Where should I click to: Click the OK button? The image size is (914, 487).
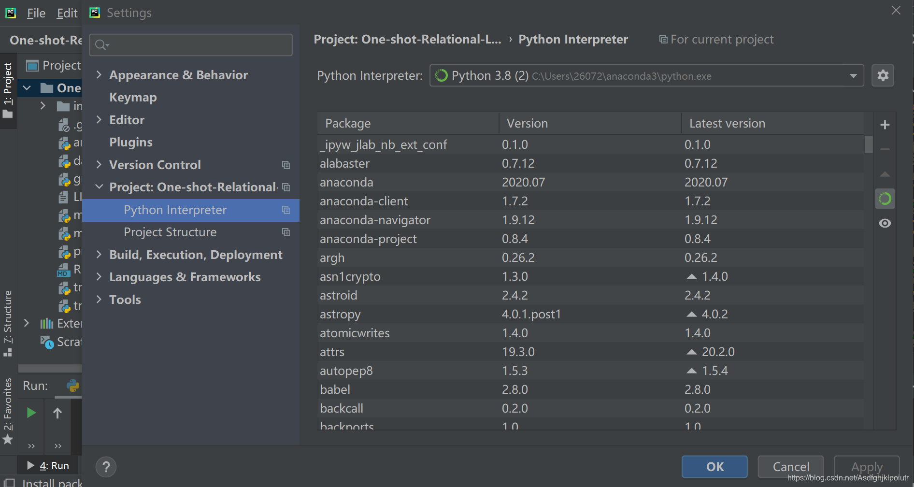(714, 467)
